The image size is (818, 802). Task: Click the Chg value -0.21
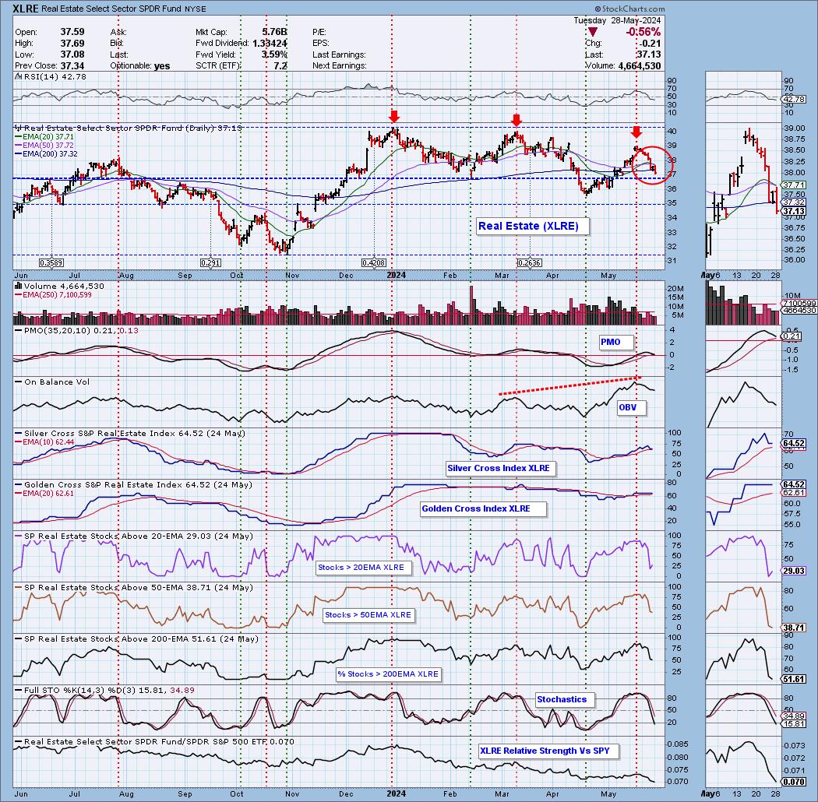tap(651, 44)
